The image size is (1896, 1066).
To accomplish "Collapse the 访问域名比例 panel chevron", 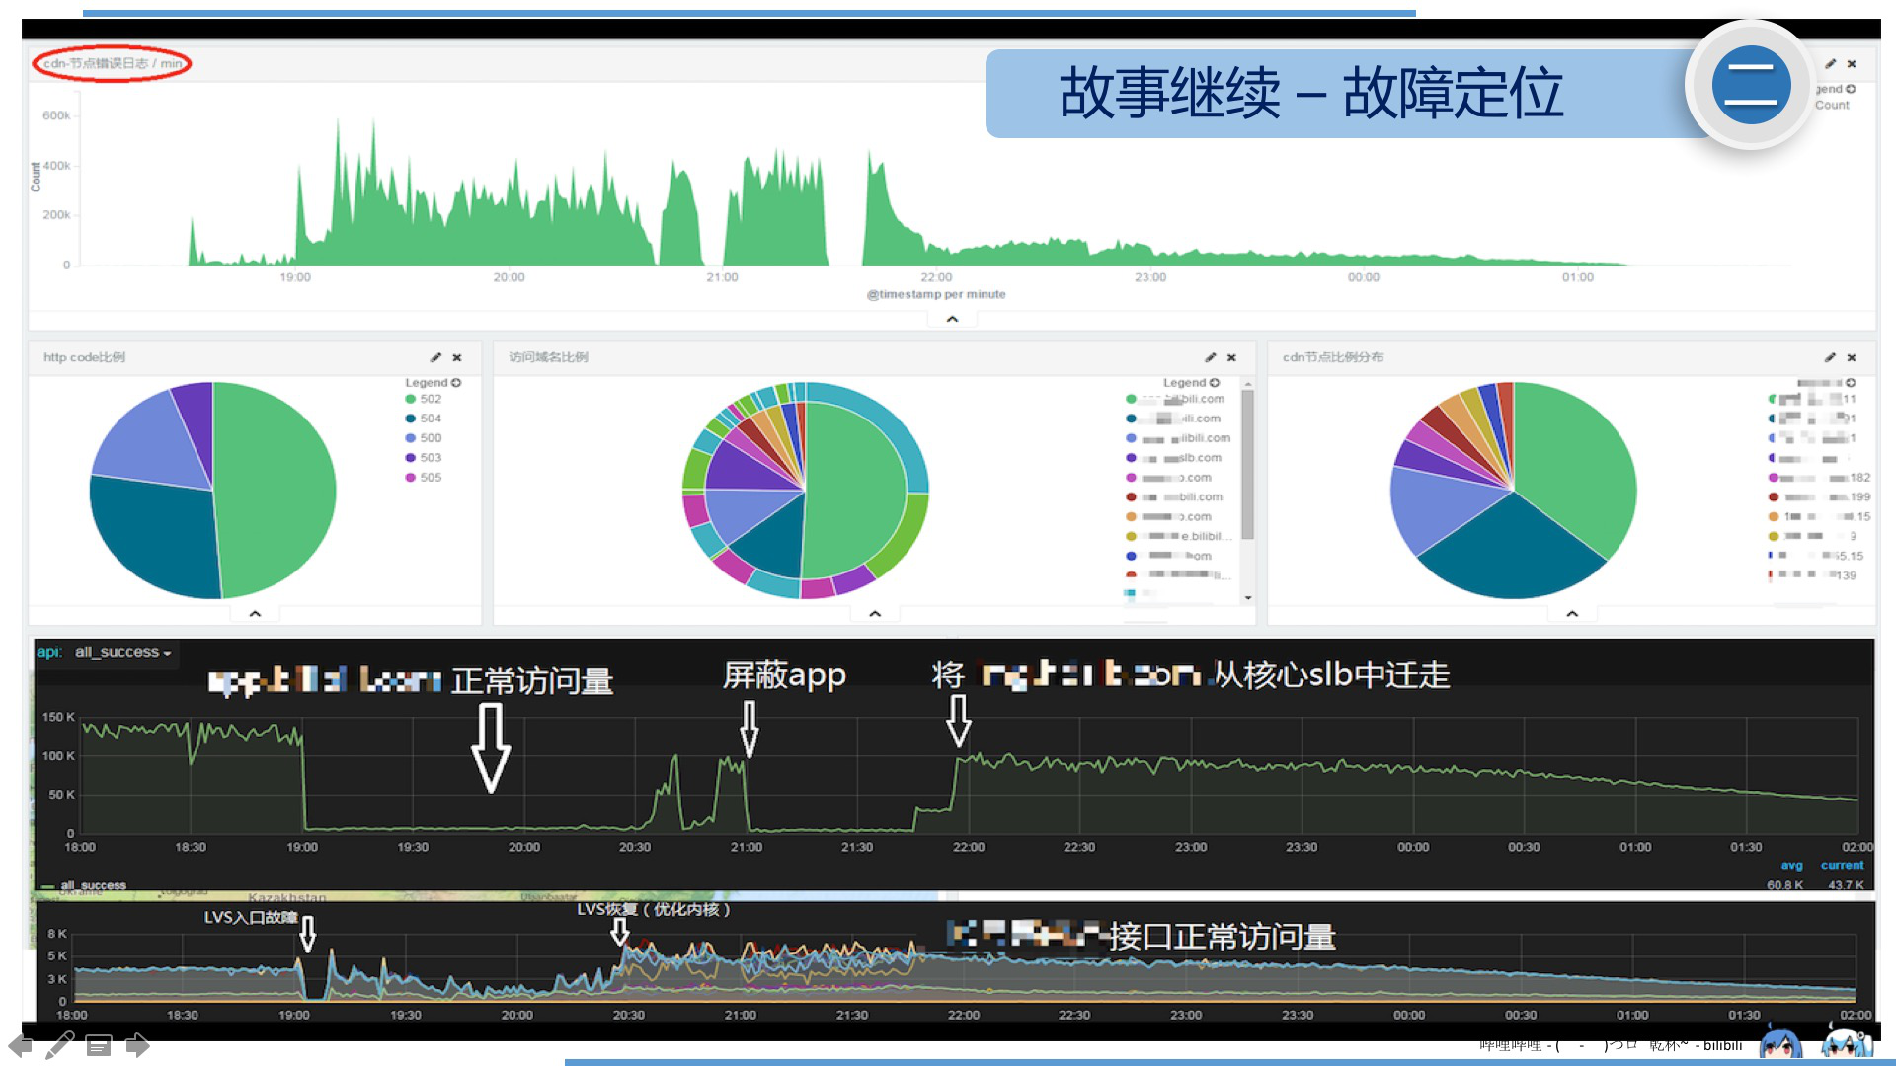I will click(874, 614).
